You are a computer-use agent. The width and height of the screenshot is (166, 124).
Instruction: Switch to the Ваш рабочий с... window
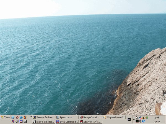point(90,117)
